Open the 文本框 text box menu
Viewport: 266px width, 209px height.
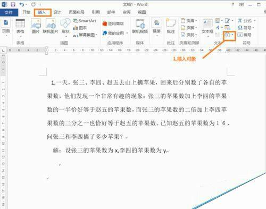tap(207, 28)
